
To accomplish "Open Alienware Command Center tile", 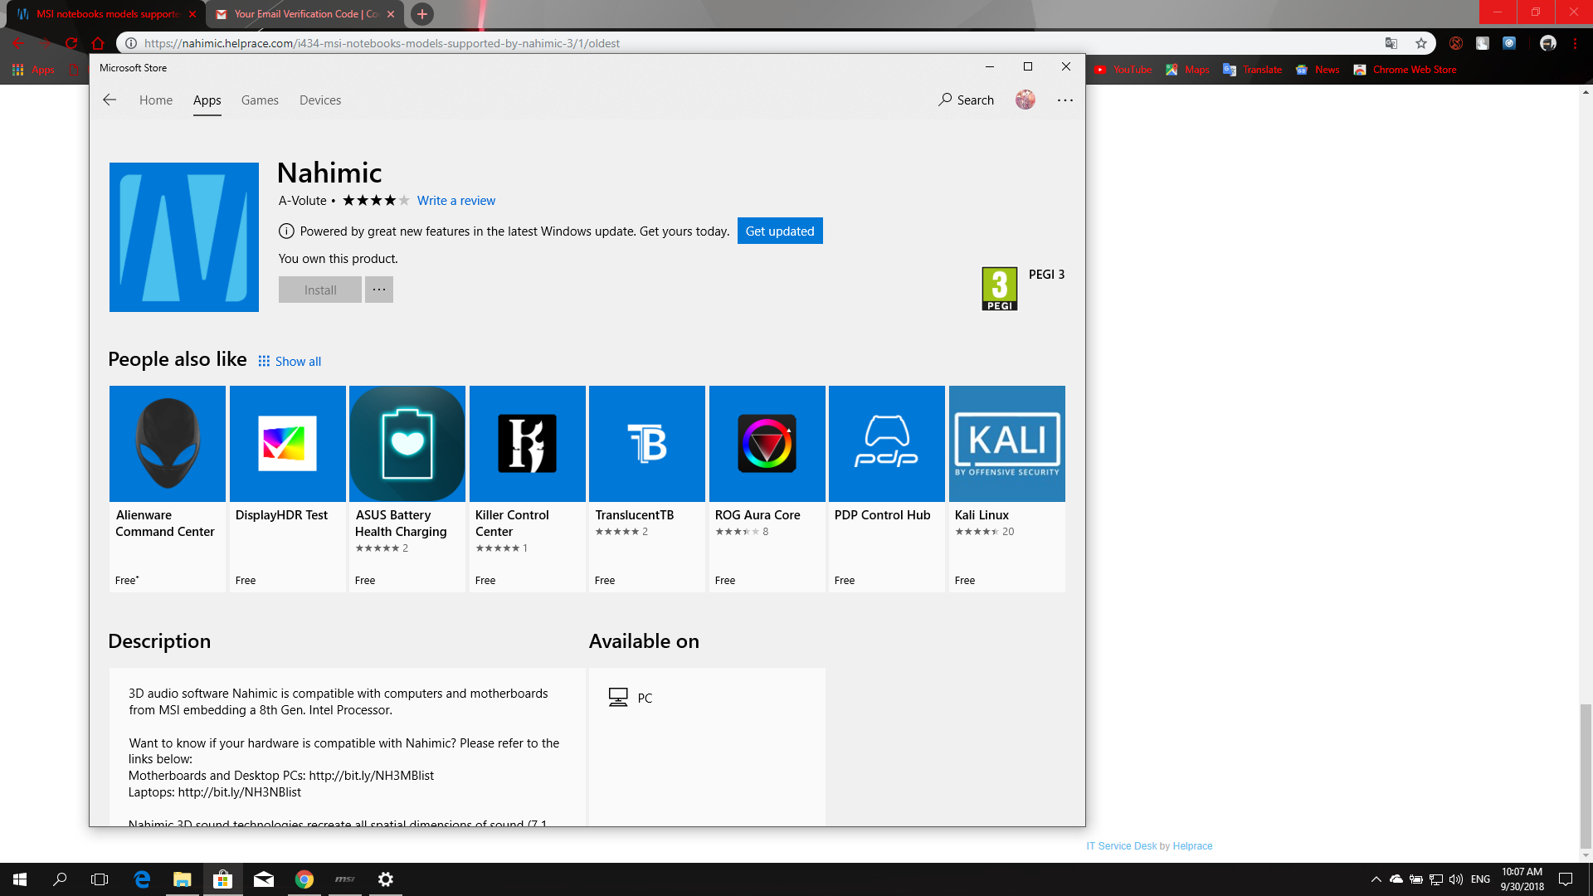I will pos(168,444).
